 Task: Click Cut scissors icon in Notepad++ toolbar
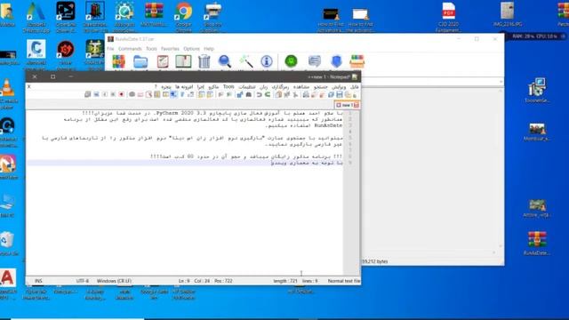click(295, 95)
